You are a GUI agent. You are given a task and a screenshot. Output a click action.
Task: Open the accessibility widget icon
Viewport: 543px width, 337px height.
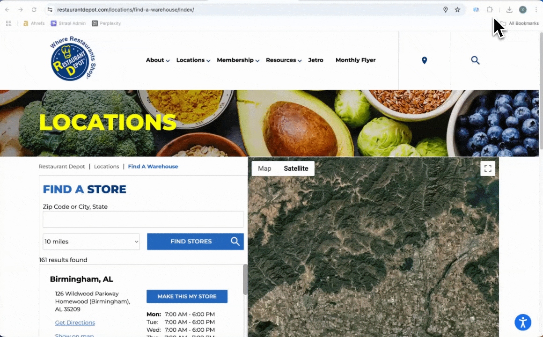coord(522,322)
